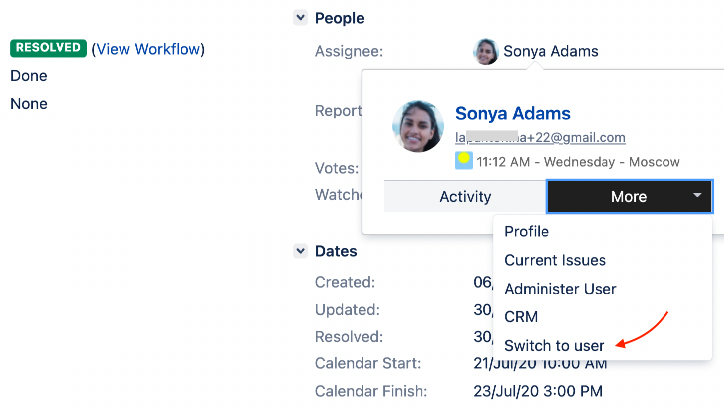Click the "Done" resolution text
Viewport: 724px width, 412px height.
(x=28, y=75)
